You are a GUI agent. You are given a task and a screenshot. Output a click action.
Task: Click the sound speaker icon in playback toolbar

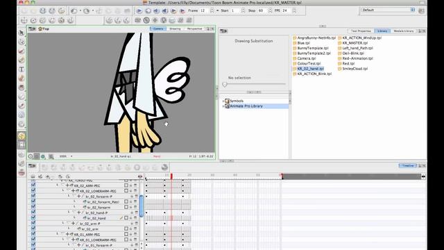156,11
